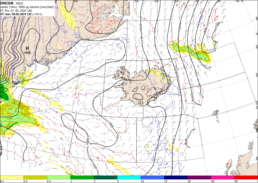Select the red 50+ legend color band

246,177
